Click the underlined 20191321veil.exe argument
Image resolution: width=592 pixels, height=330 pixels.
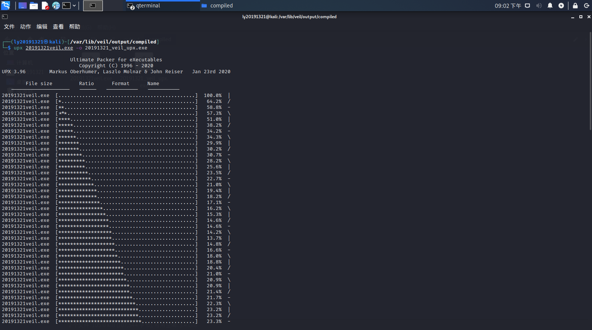pos(49,48)
